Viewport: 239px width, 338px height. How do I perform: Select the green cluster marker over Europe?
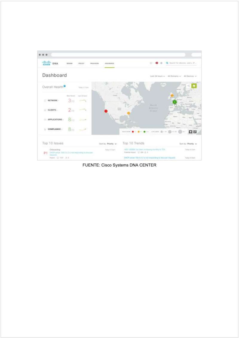pyautogui.click(x=175, y=102)
